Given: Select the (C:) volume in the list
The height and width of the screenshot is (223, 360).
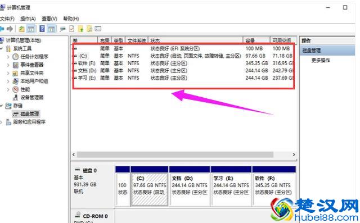Looking at the screenshot, I should tap(83, 56).
